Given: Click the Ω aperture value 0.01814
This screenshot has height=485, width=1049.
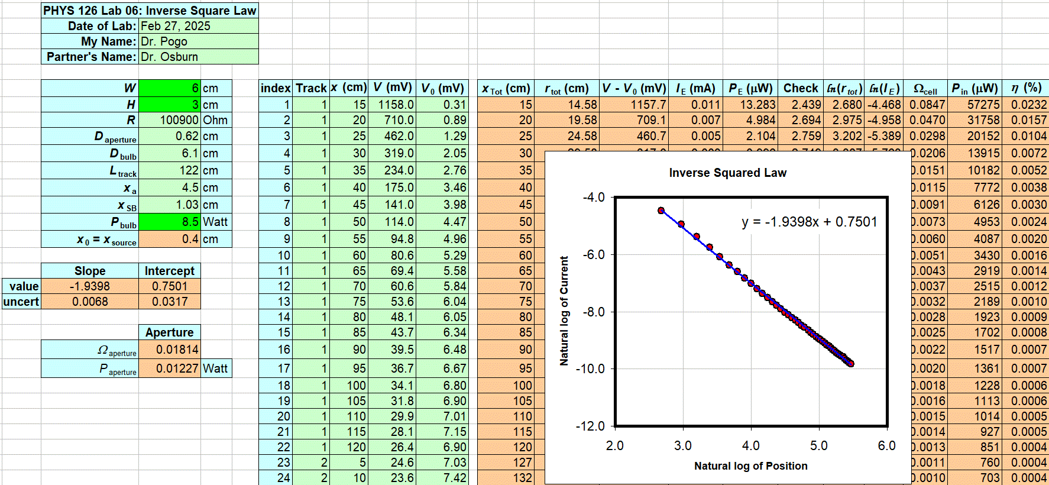Looking at the screenshot, I should click(170, 350).
